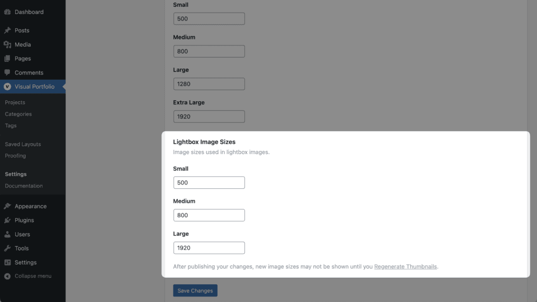Click the Visual Portfolio logo icon
Viewport: 537px width, 302px height.
[7, 87]
